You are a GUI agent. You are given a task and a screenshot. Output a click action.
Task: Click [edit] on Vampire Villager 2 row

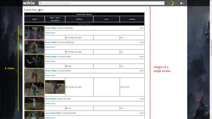[x=142, y=42]
